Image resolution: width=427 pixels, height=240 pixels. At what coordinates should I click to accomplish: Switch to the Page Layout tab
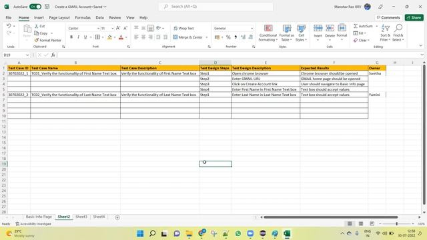click(59, 17)
